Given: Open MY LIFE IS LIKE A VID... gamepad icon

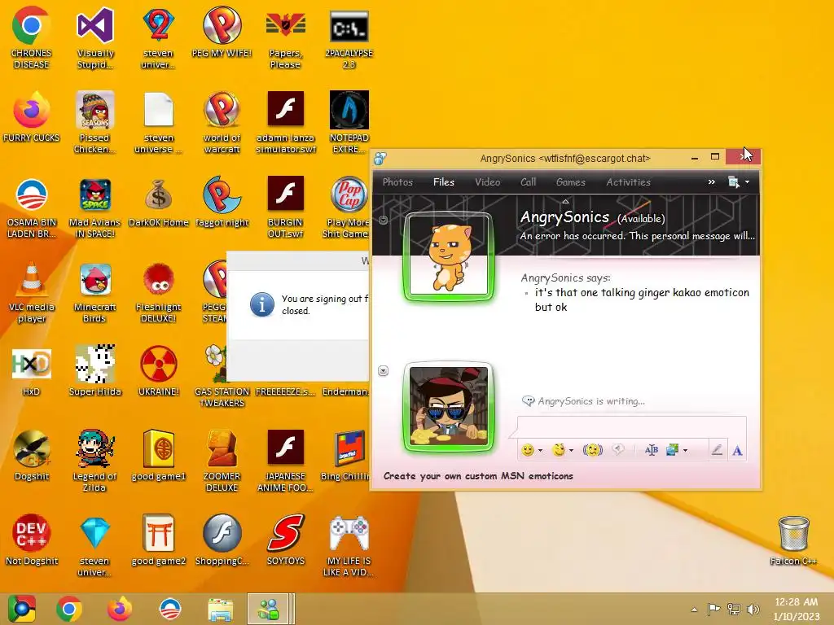Looking at the screenshot, I should click(x=349, y=545).
